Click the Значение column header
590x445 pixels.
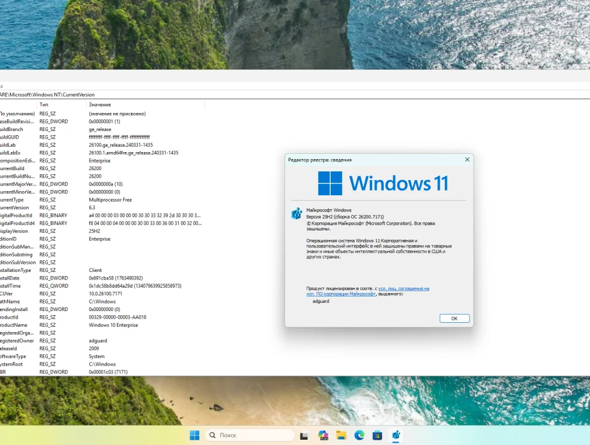click(x=100, y=105)
